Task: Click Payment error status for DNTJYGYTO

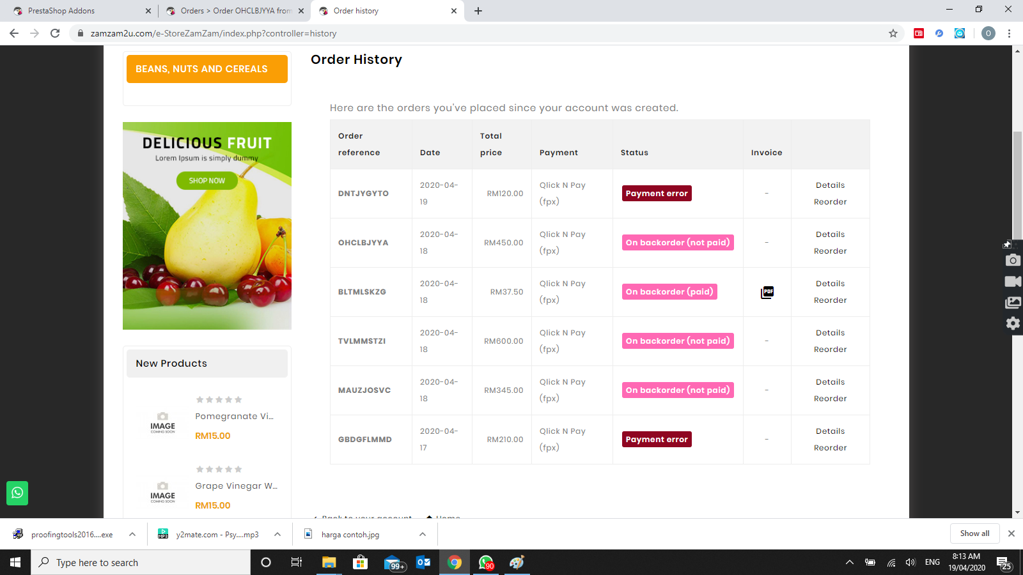Action: tap(657, 194)
